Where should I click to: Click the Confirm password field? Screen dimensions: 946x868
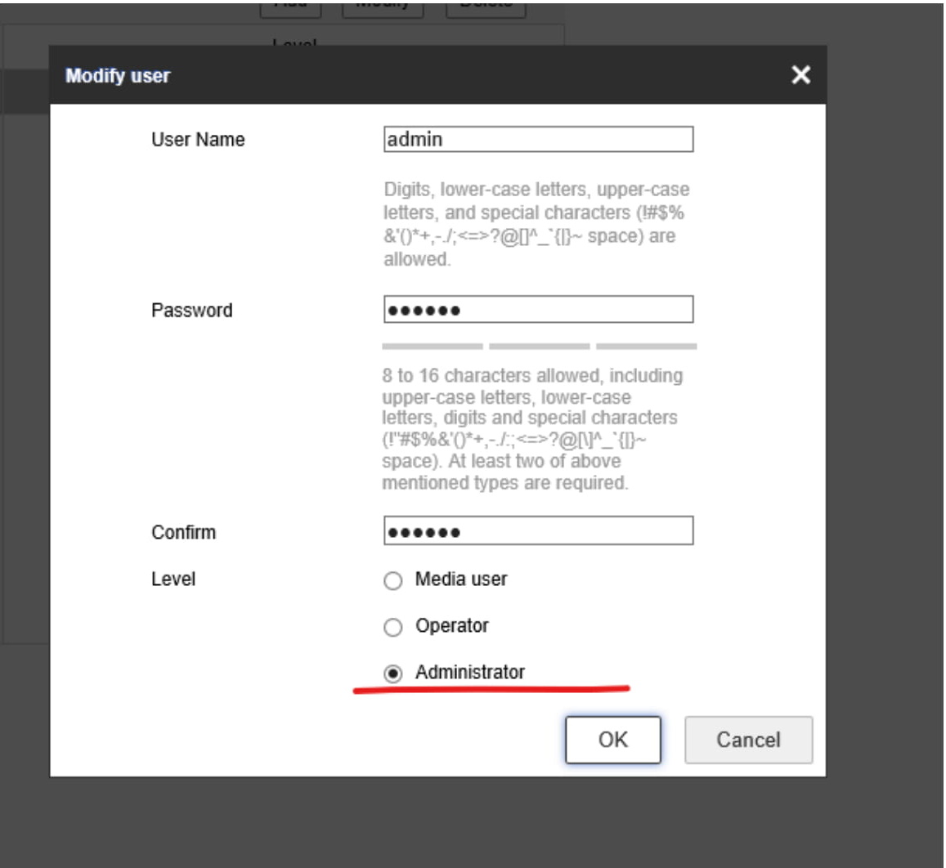[x=538, y=532]
